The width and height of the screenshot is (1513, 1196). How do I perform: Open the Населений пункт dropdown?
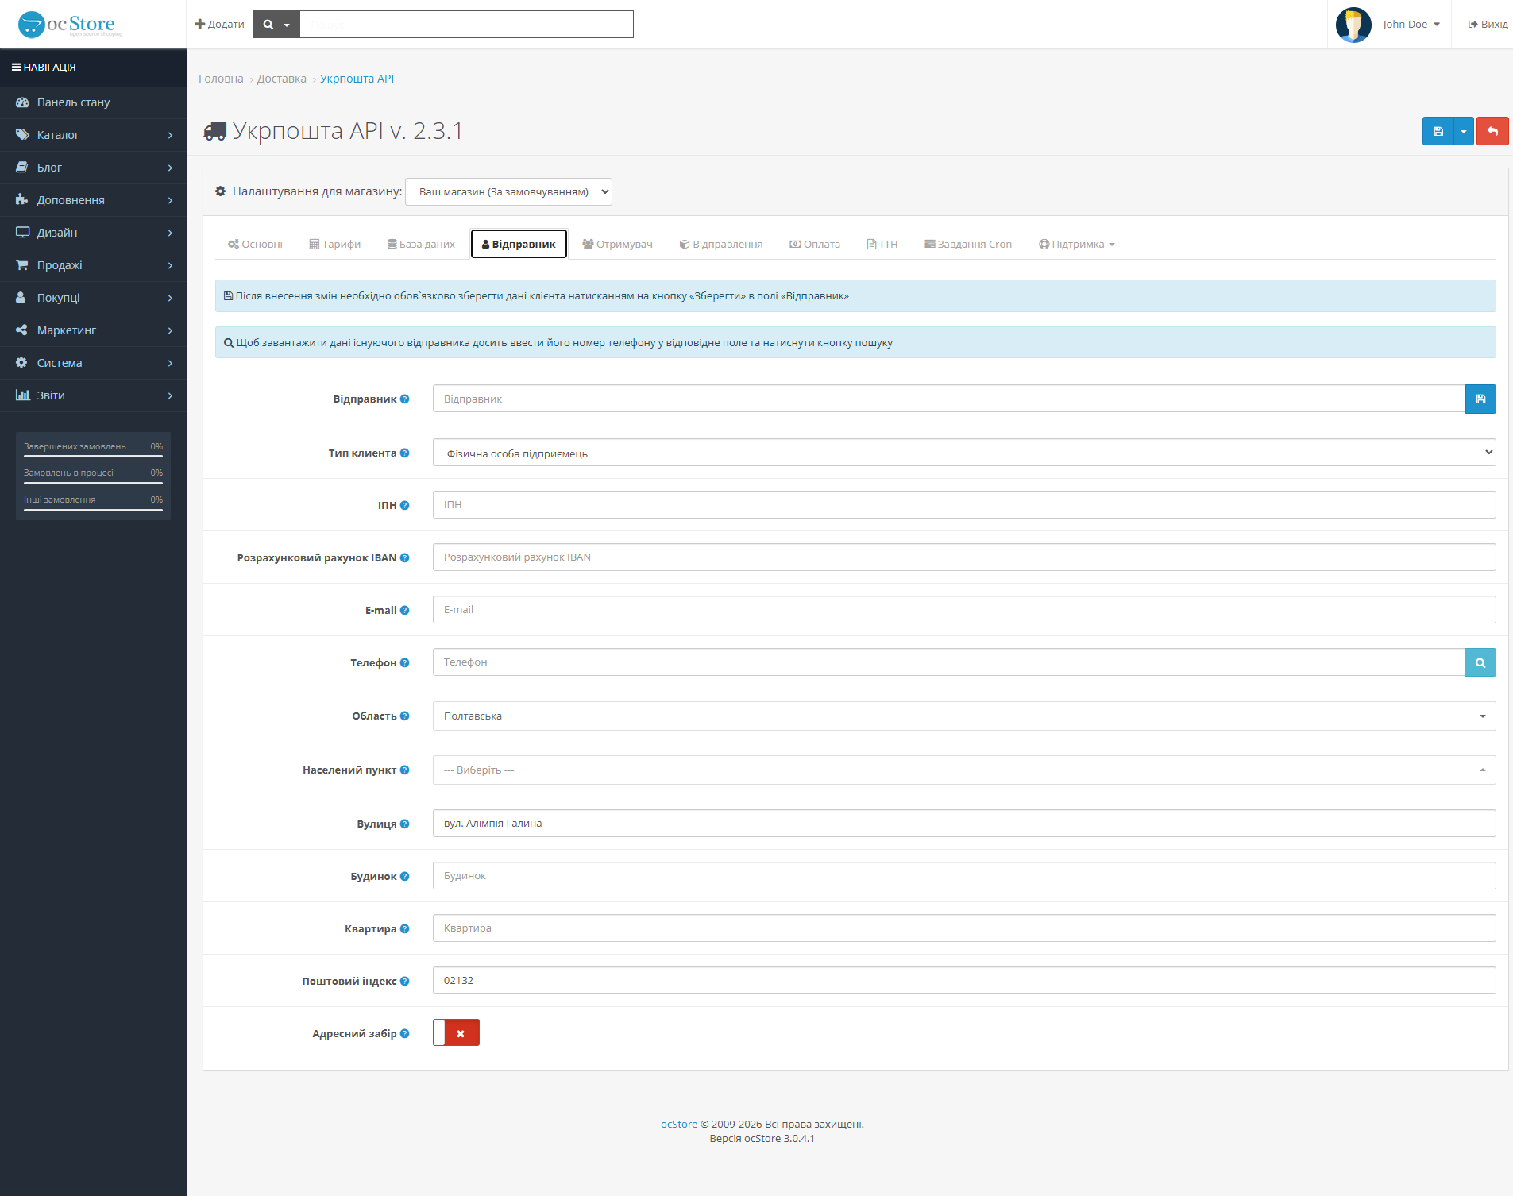964,770
